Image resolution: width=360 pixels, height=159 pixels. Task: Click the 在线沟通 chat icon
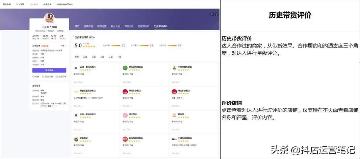click(x=43, y=76)
